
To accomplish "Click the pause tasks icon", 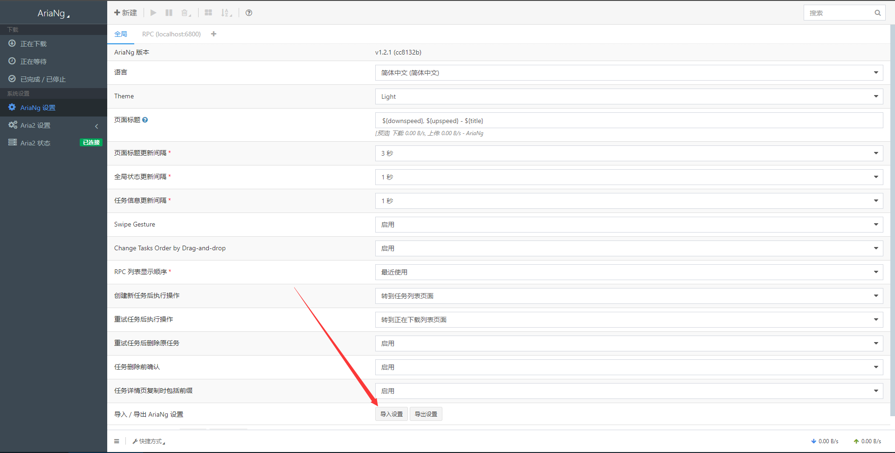I will [x=169, y=13].
